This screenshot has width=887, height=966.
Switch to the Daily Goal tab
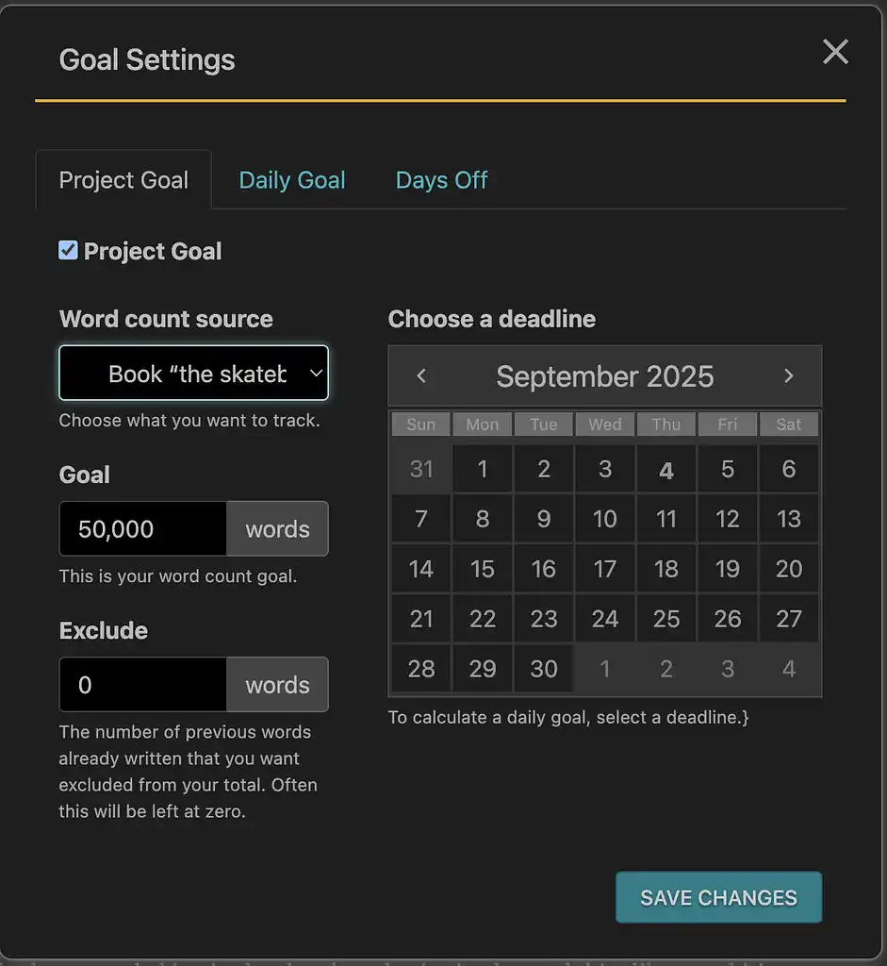pyautogui.click(x=292, y=180)
